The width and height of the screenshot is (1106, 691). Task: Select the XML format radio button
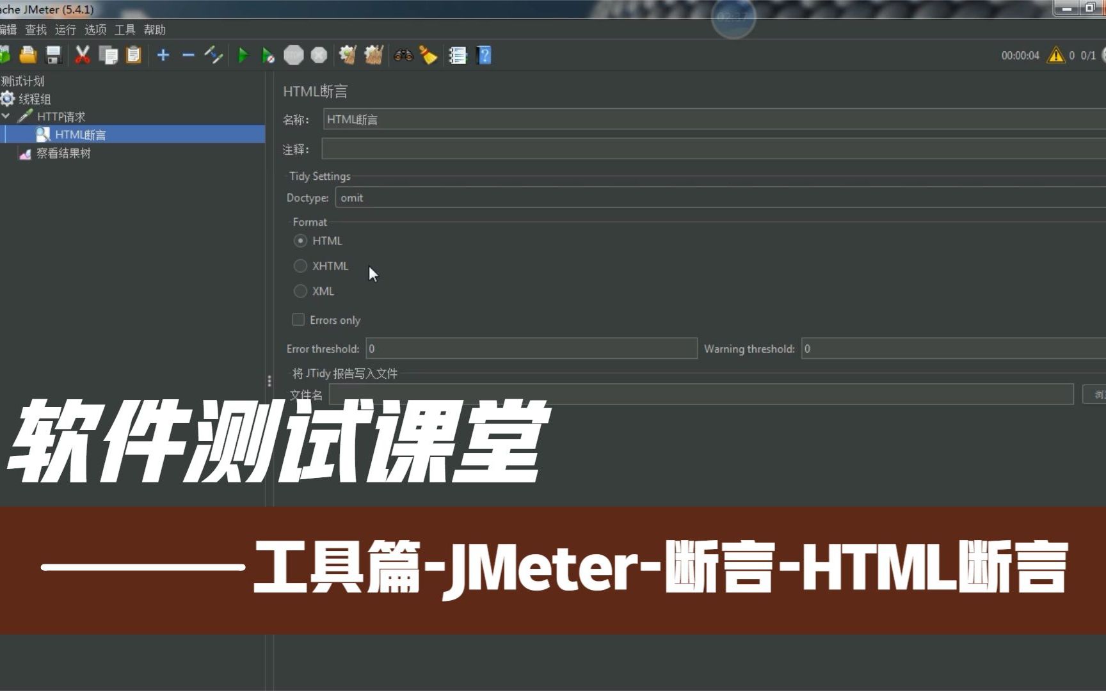[x=300, y=291]
